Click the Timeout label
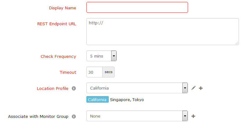The image size is (243, 130). pyautogui.click(x=68, y=72)
